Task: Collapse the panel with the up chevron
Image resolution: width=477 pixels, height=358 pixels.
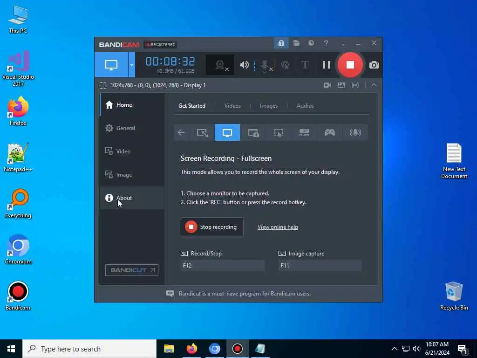Action: [374, 85]
